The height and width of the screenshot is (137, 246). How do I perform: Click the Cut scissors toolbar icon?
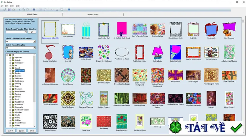click(x=20, y=10)
